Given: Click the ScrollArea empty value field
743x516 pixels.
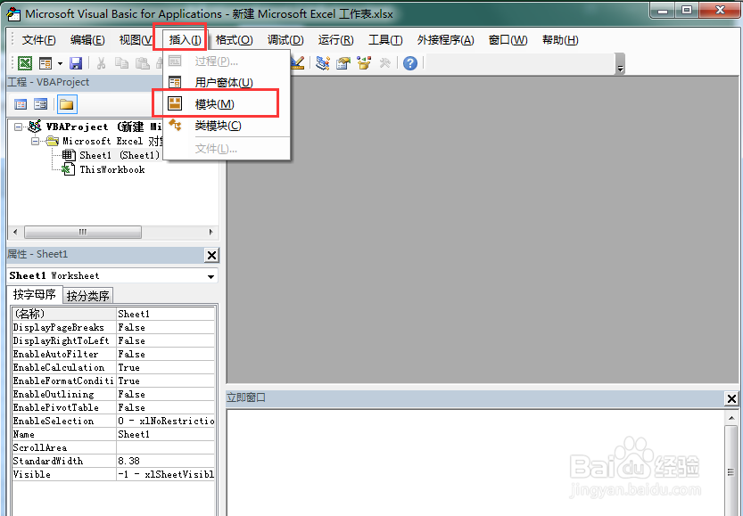Looking at the screenshot, I should point(165,447).
